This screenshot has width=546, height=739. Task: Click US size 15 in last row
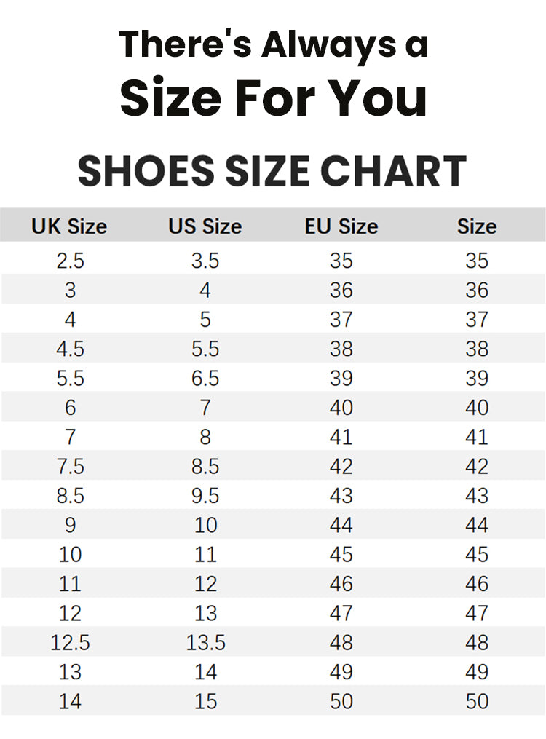pos(205,702)
